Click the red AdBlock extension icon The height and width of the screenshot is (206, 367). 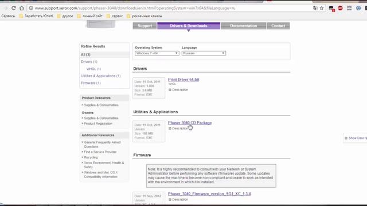340,8
